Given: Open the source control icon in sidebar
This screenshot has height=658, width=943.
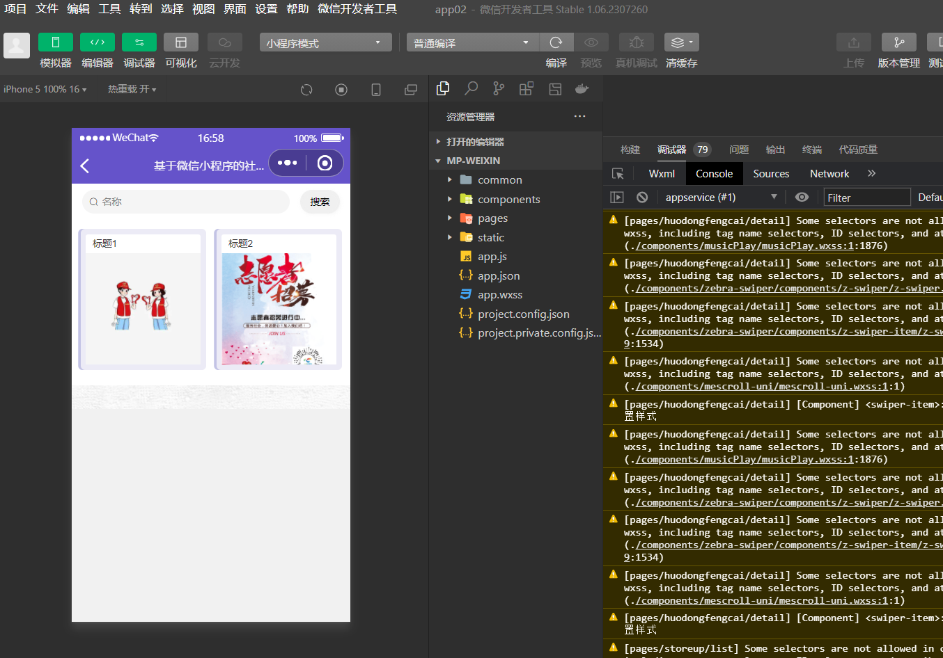Looking at the screenshot, I should pos(499,88).
